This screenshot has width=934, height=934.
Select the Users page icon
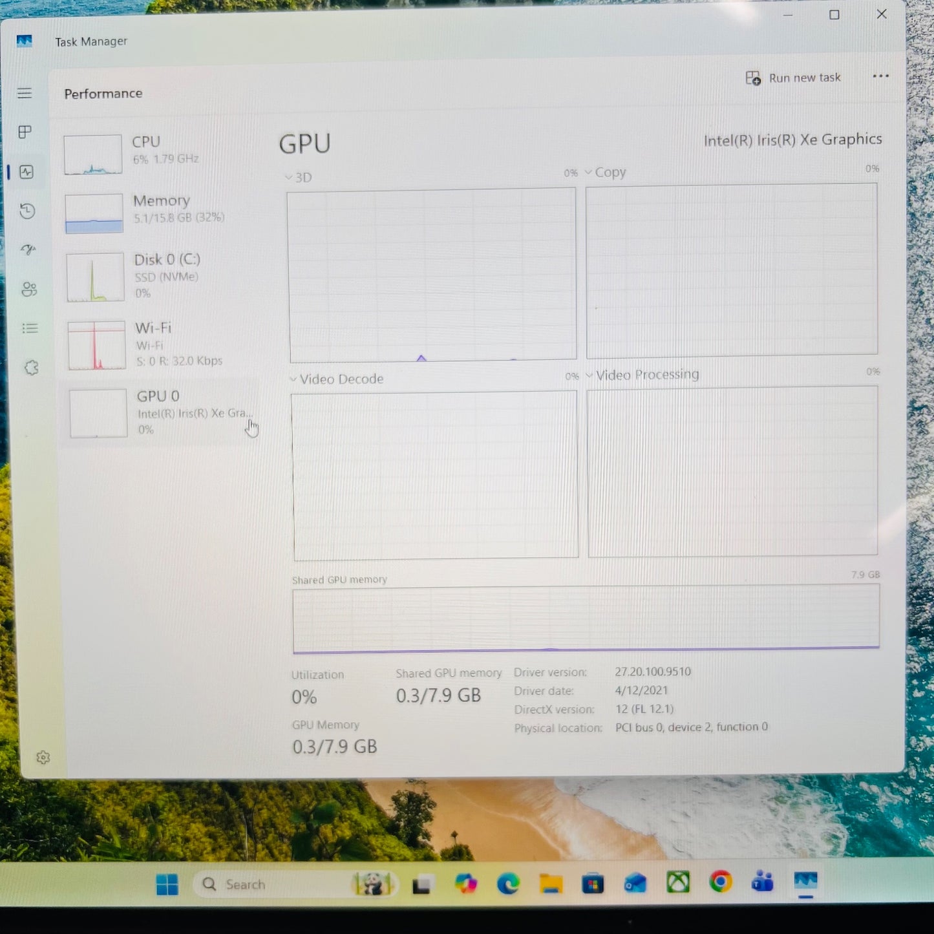(x=28, y=290)
